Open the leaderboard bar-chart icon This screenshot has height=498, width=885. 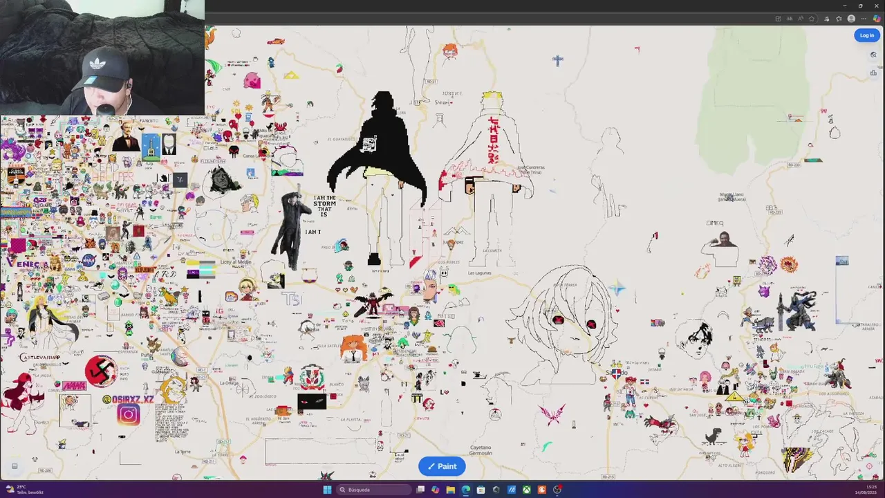873,73
